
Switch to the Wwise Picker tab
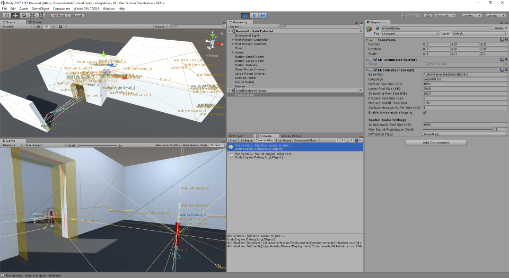coord(292,136)
